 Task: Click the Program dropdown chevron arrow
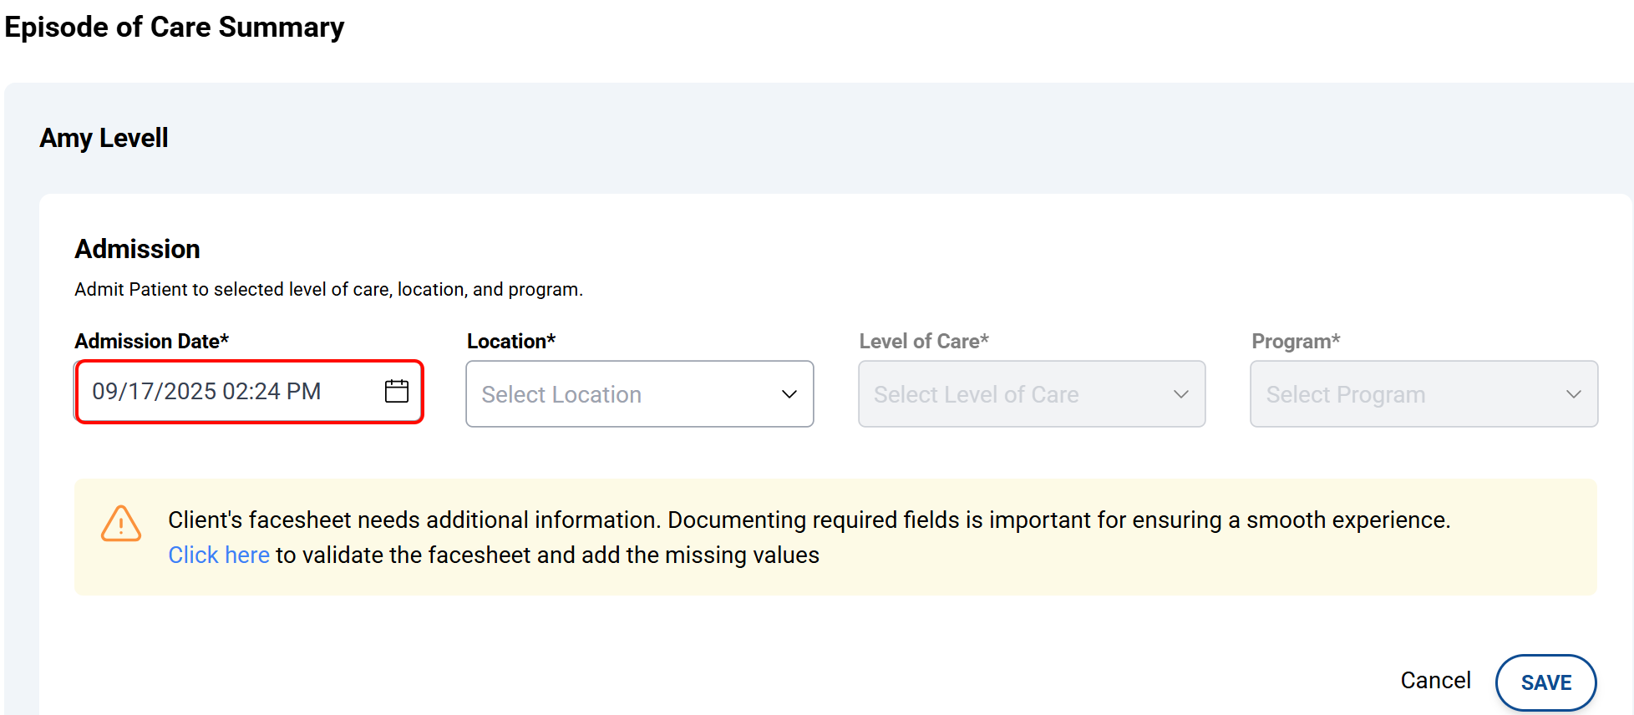pyautogui.click(x=1573, y=394)
